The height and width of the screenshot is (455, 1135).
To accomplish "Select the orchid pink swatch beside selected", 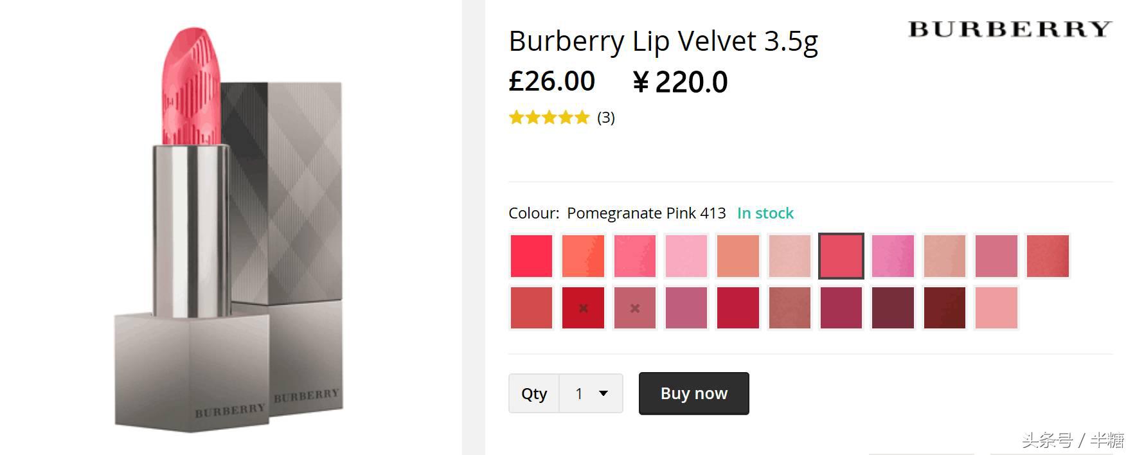I will tap(893, 256).
